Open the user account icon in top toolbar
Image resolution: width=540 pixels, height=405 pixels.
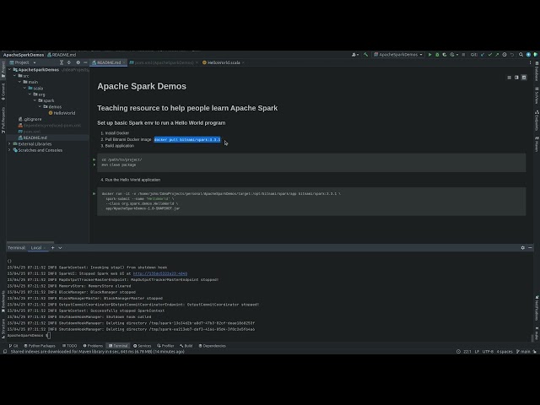[x=354, y=54]
